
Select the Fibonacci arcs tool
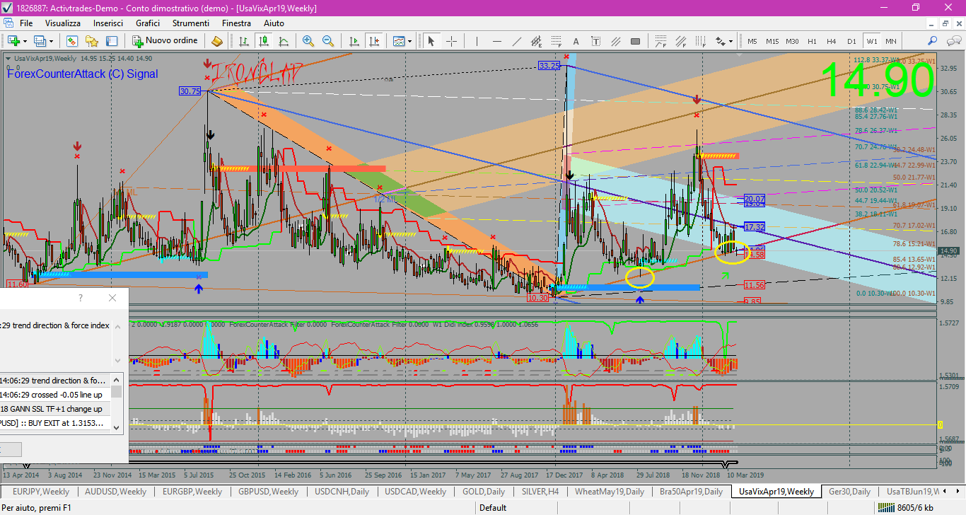(x=661, y=41)
